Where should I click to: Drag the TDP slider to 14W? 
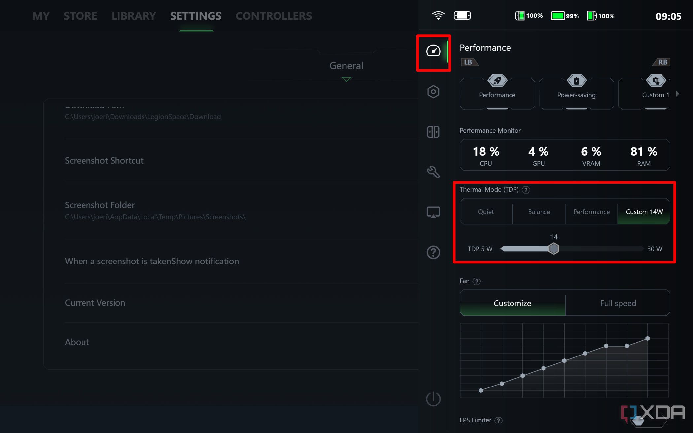click(553, 248)
